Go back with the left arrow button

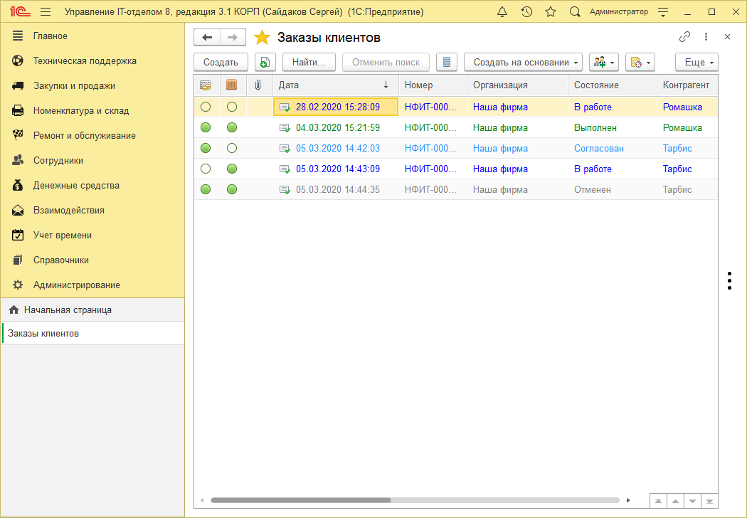tap(207, 37)
